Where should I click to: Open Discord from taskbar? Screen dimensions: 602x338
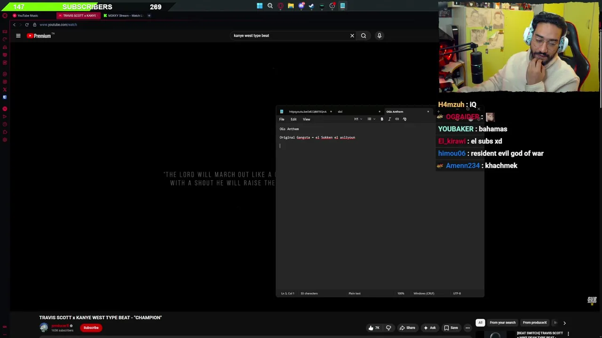pos(301,6)
